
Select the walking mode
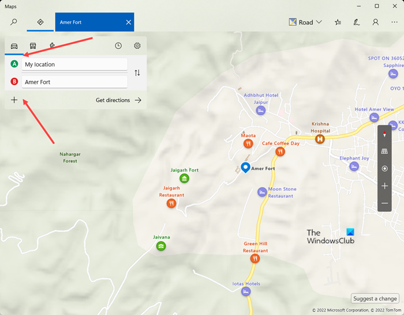pyautogui.click(x=52, y=45)
